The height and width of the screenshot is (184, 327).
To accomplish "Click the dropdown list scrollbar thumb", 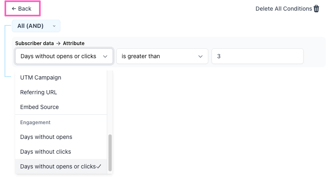I will tap(110, 152).
